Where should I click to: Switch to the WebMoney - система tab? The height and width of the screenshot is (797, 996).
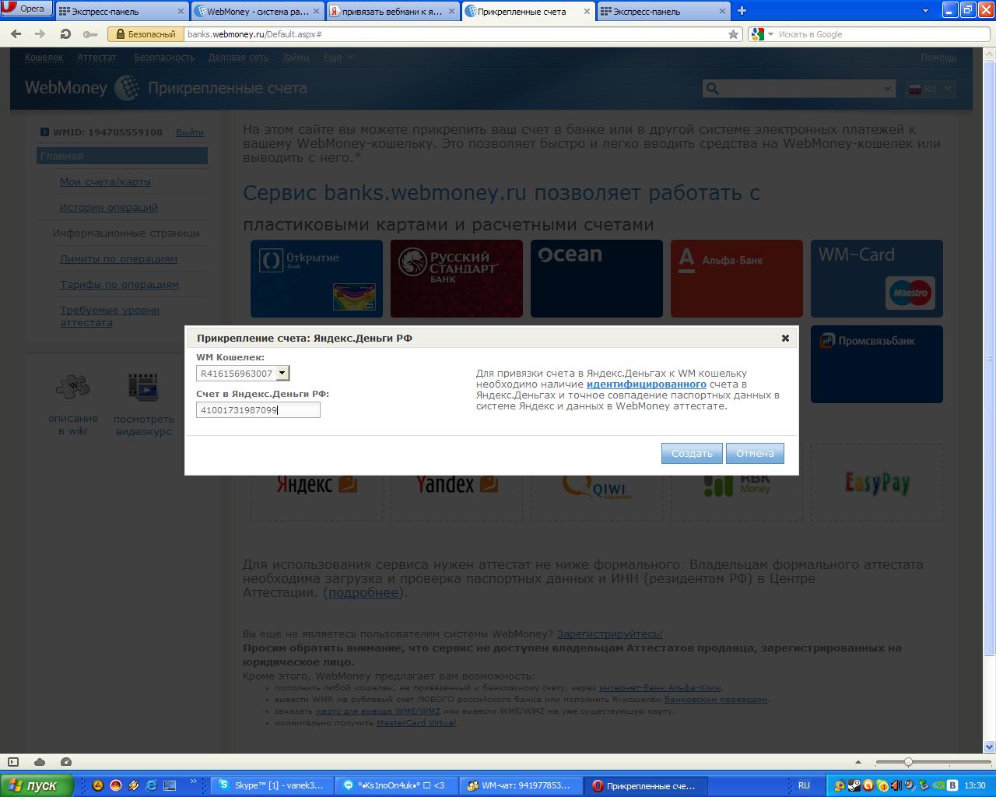pos(258,12)
